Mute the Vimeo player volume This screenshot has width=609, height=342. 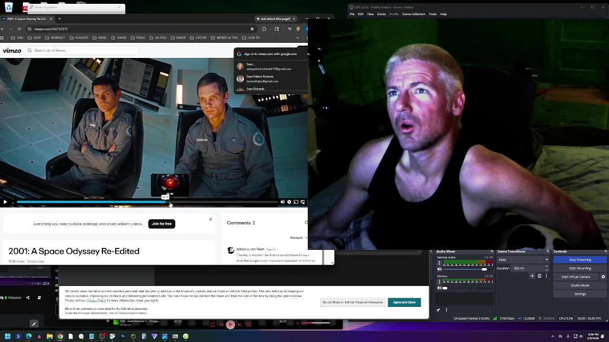282,202
